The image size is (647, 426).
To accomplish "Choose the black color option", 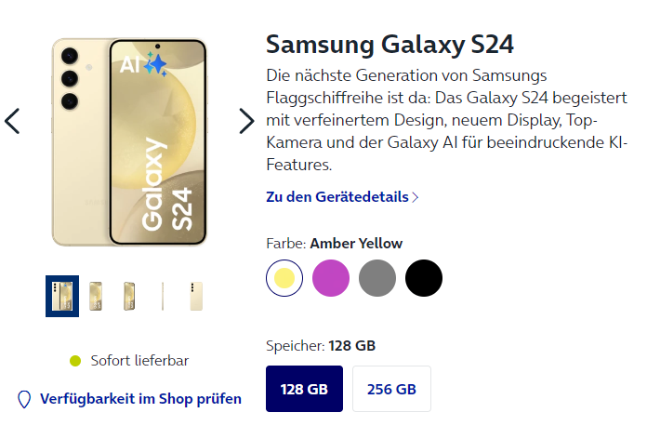I will pyautogui.click(x=424, y=278).
